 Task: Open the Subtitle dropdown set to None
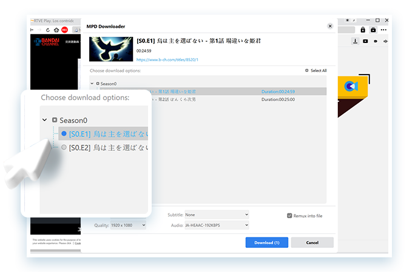pyautogui.click(x=217, y=214)
